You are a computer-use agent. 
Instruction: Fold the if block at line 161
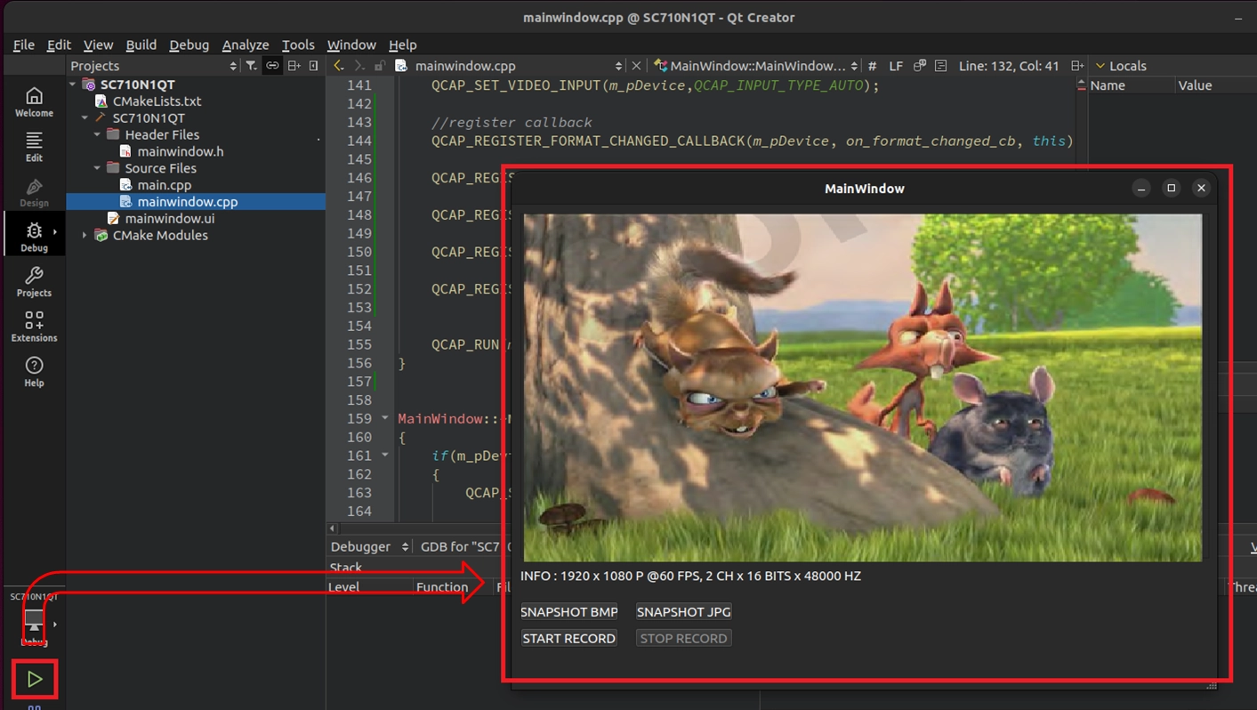(x=385, y=456)
